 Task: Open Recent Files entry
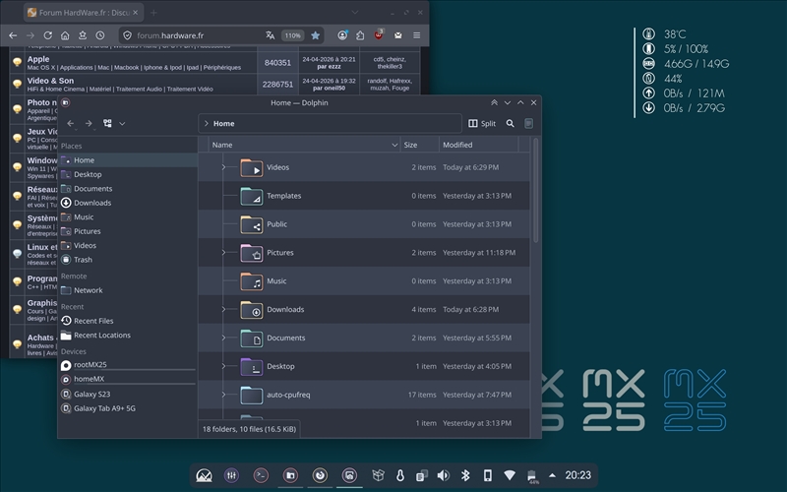pos(128,321)
